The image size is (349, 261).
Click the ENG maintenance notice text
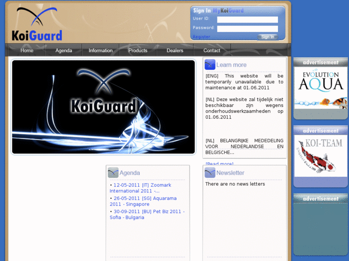(244, 82)
